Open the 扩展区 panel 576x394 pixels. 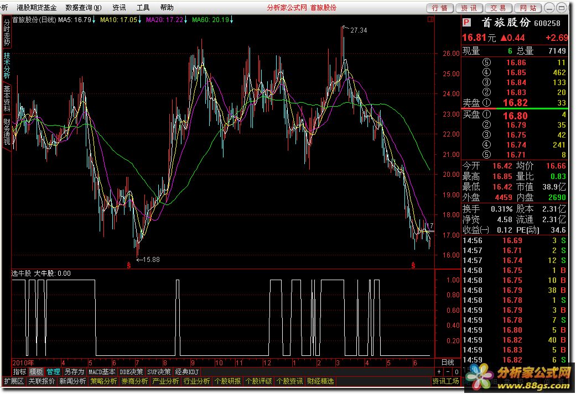14,381
